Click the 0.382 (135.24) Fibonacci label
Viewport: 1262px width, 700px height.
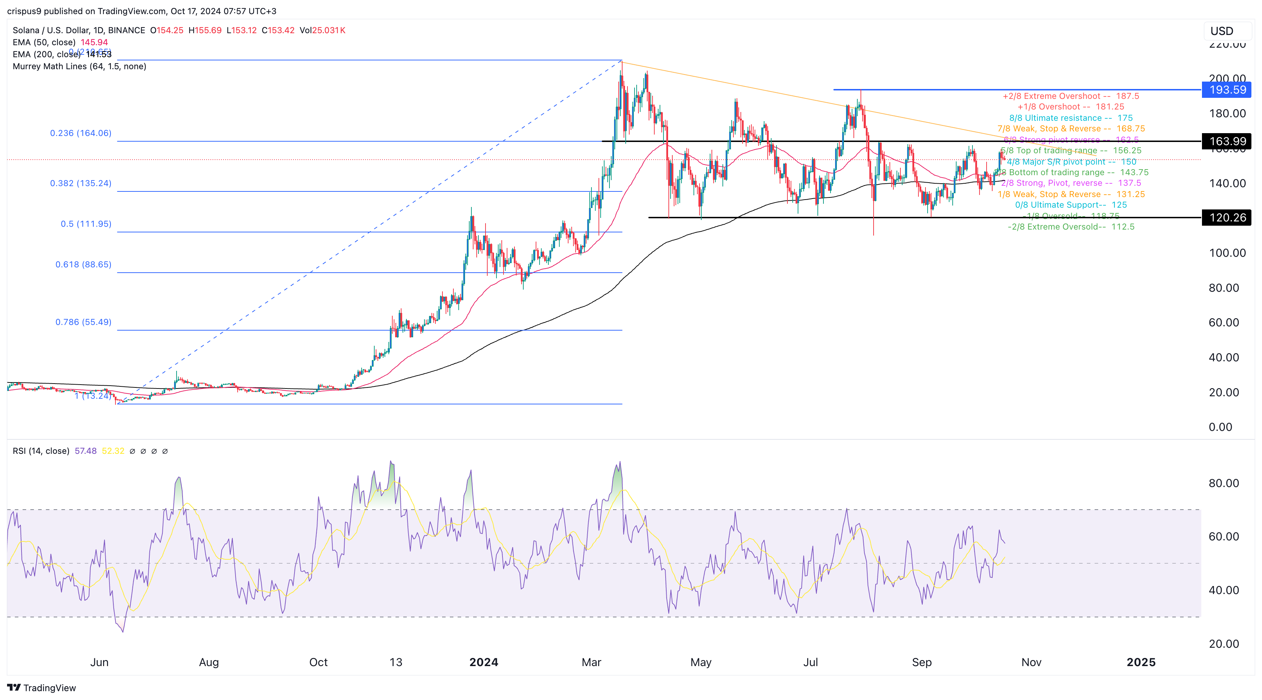click(81, 183)
